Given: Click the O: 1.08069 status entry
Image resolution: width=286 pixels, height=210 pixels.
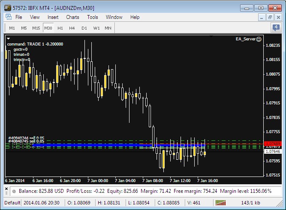Looking at the screenshot, I should 79,203.
